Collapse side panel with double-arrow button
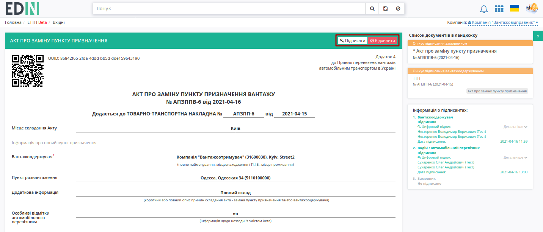This screenshot has width=543, height=232. 538,36
